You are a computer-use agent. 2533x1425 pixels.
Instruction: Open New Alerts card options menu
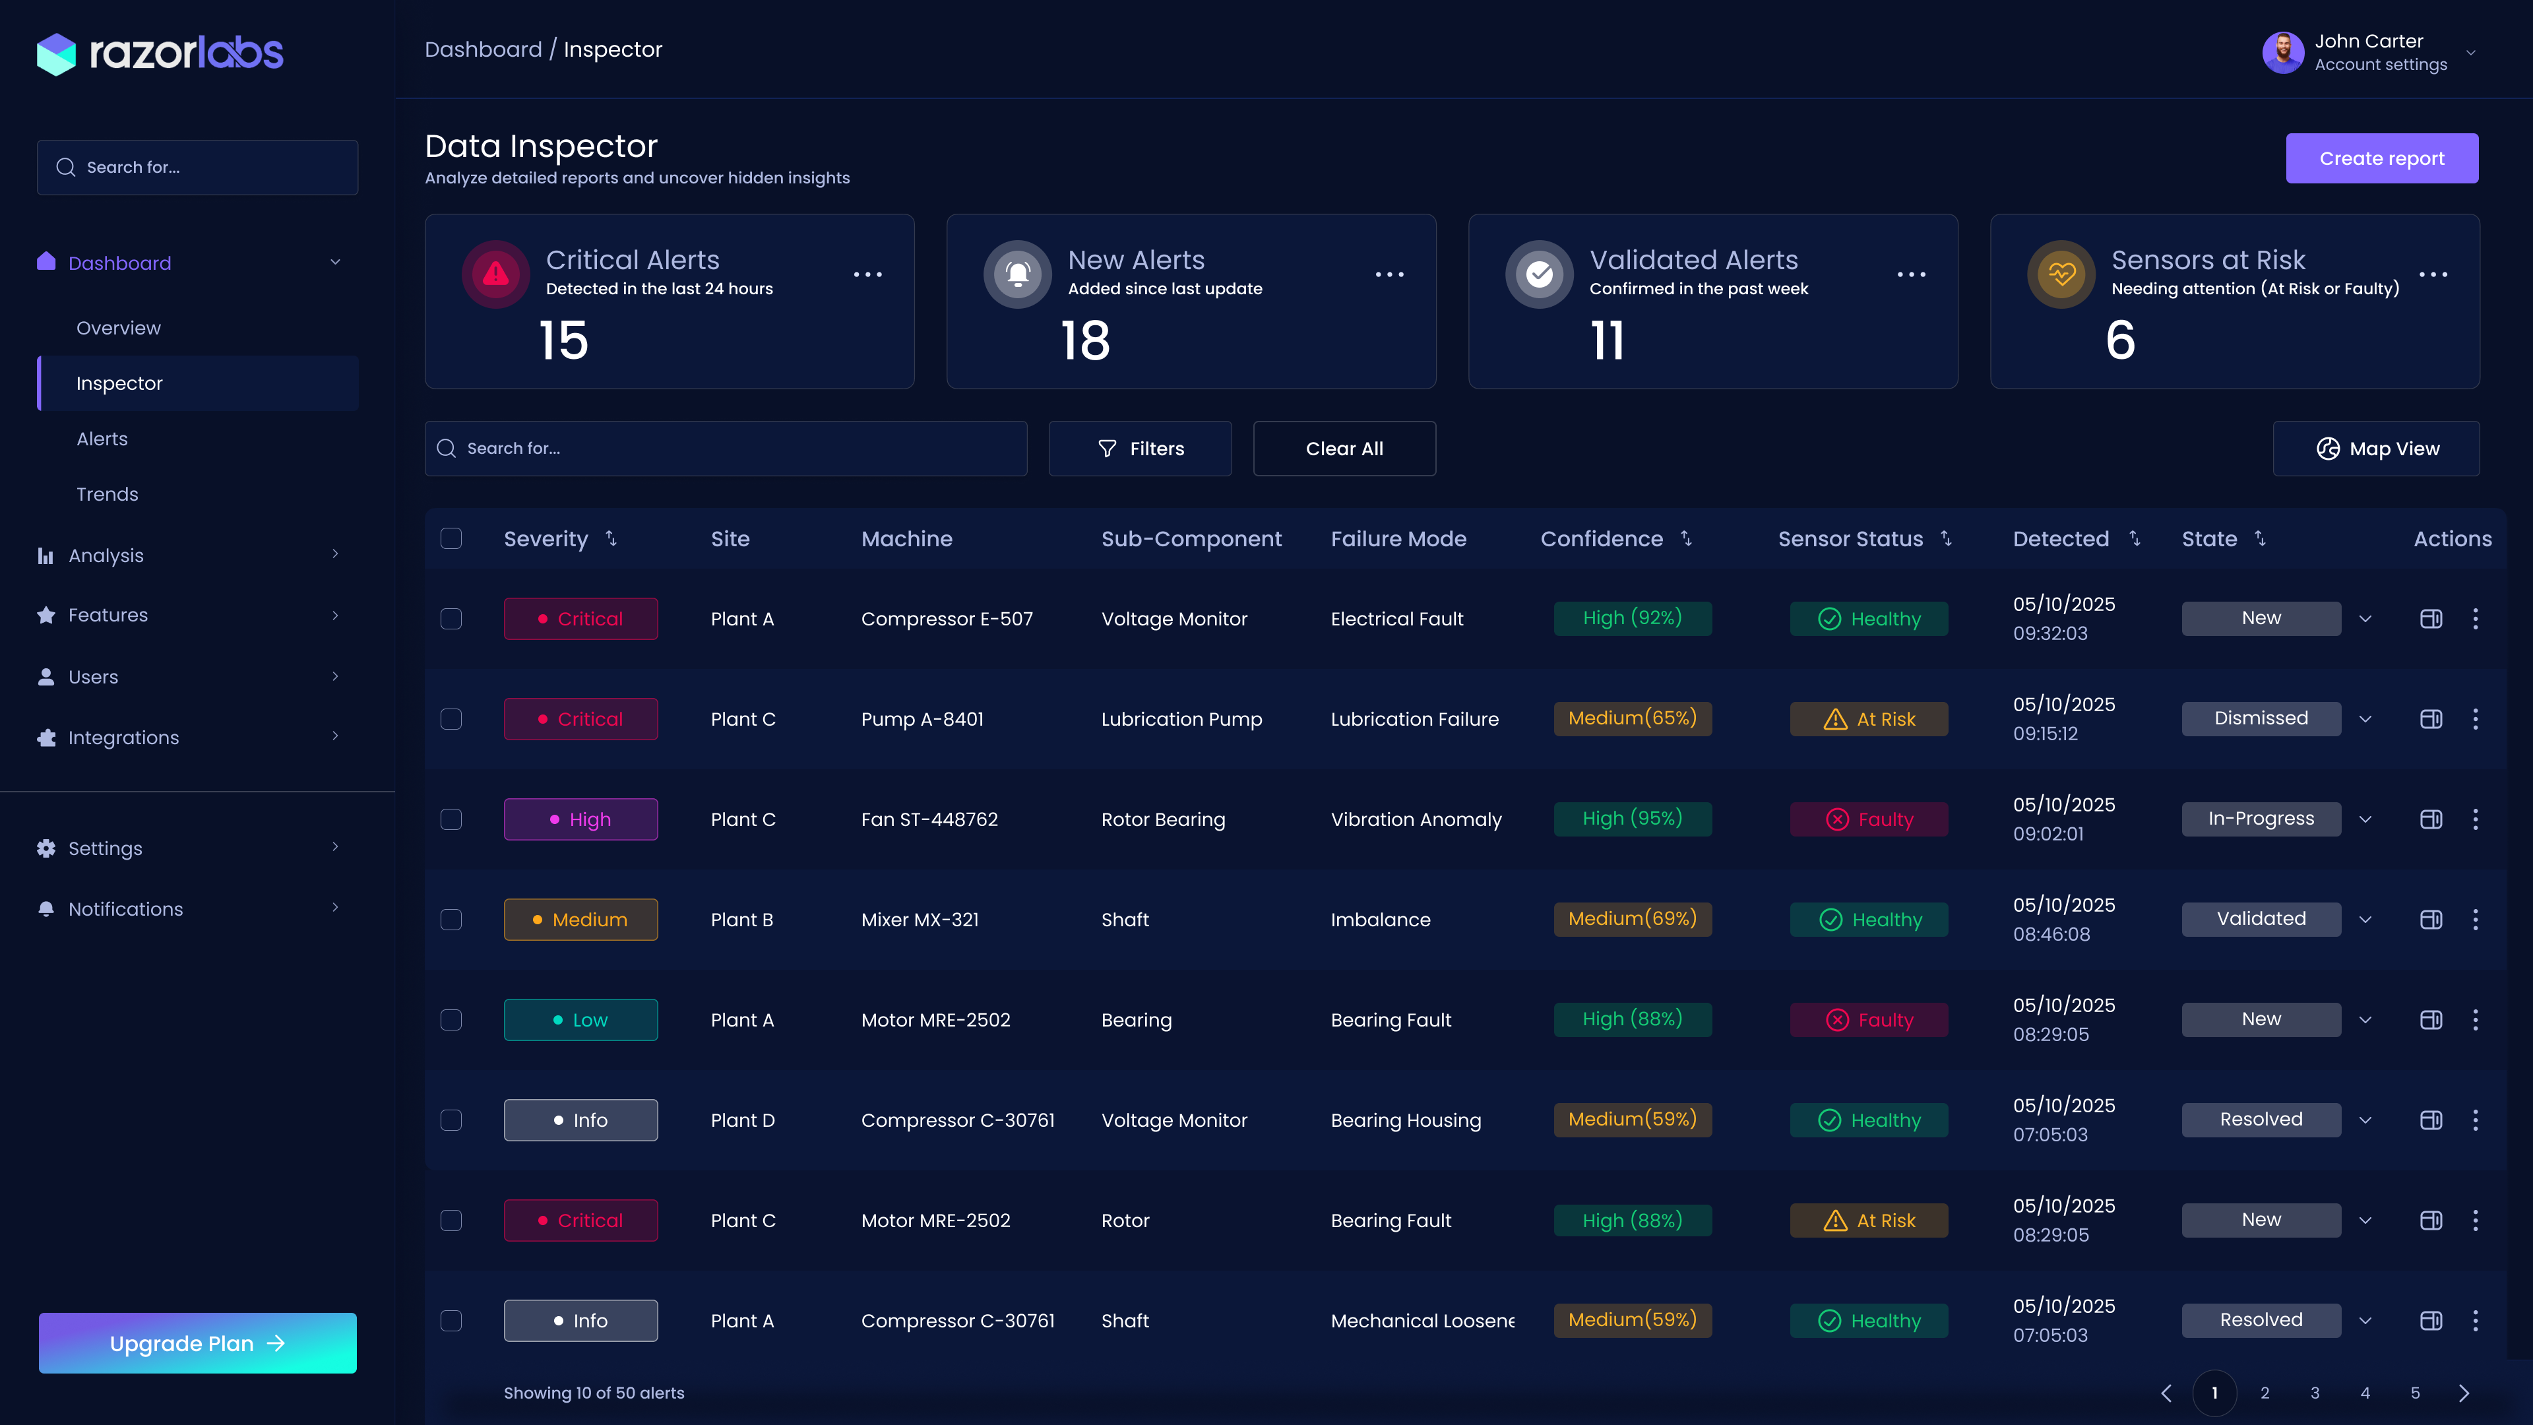pyautogui.click(x=1389, y=274)
